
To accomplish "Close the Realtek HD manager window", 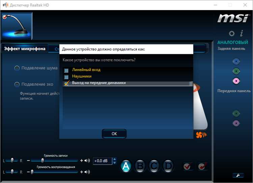I will (245, 5).
